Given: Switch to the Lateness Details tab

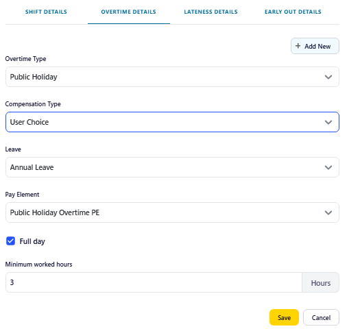Looking at the screenshot, I should click(210, 12).
